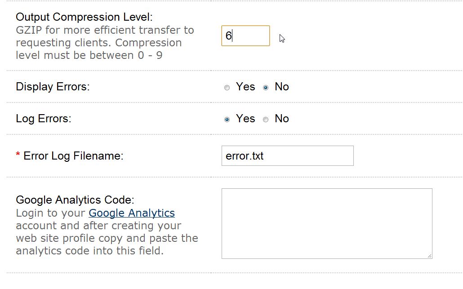Viewport: 463px width, 289px height.
Task: Click the "Yes" text beside Display Errors
Action: [245, 87]
